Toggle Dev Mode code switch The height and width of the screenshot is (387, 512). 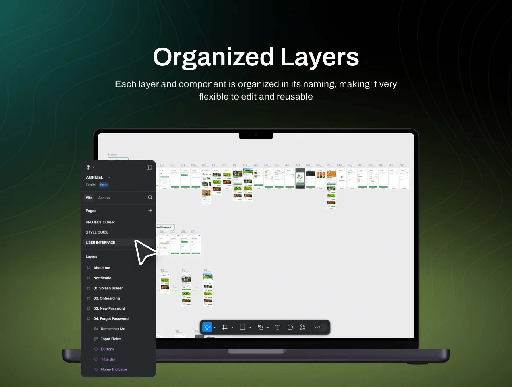[320, 327]
